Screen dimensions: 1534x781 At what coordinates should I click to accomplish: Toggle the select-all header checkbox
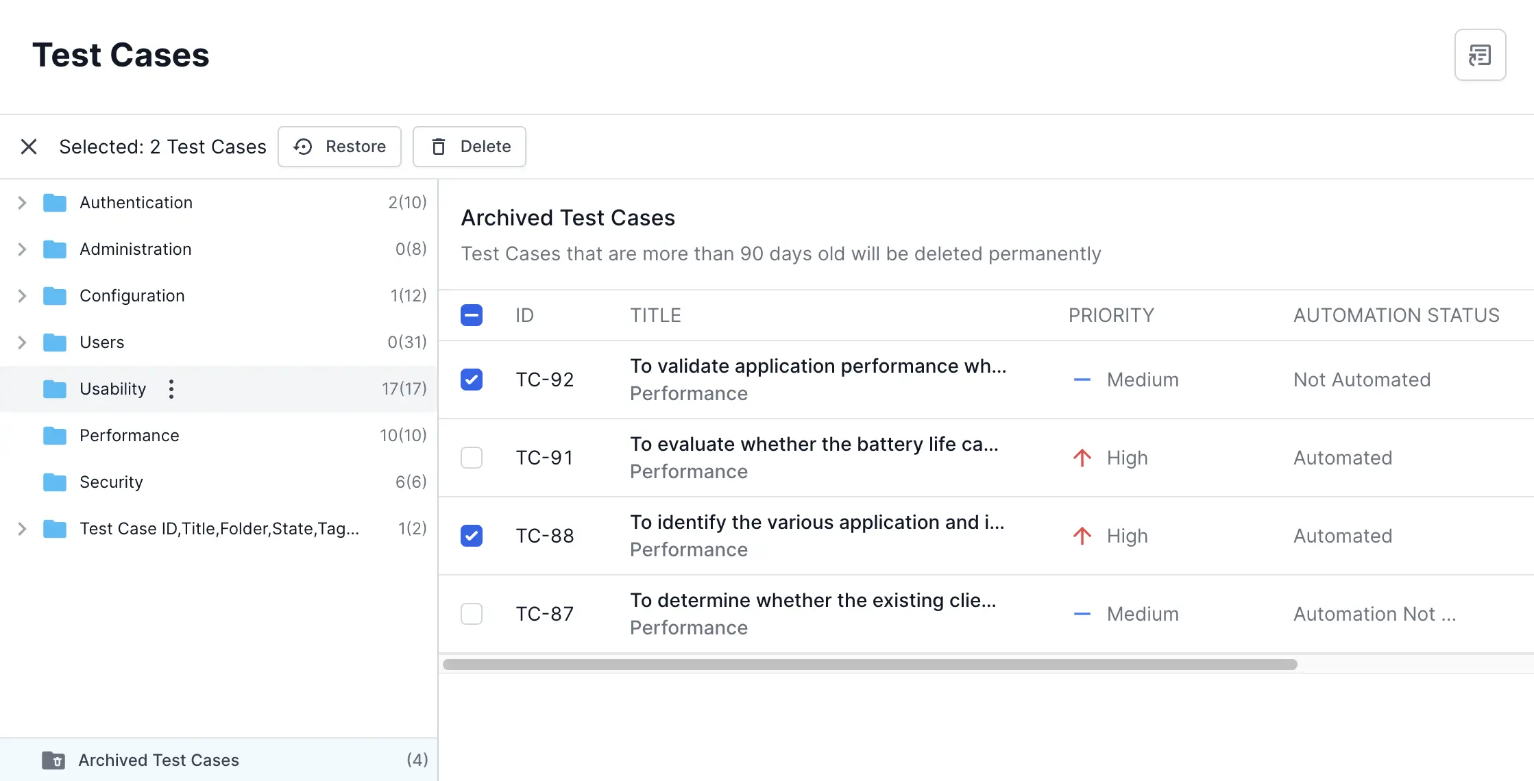click(x=472, y=315)
